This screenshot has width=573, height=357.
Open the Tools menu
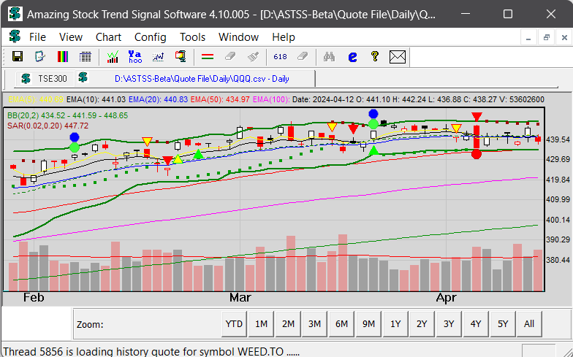[192, 37]
